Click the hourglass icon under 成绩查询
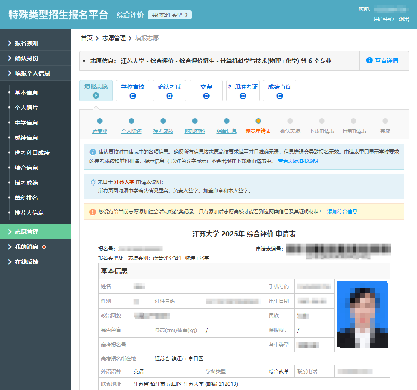This screenshot has width=417, height=390. (280, 96)
